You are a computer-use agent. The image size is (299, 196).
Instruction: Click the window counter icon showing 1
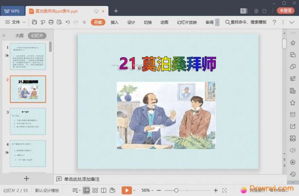(243, 11)
